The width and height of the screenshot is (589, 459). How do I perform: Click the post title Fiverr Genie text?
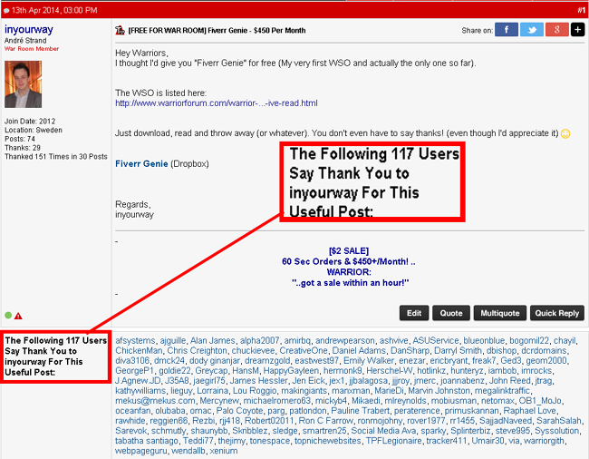point(217,31)
